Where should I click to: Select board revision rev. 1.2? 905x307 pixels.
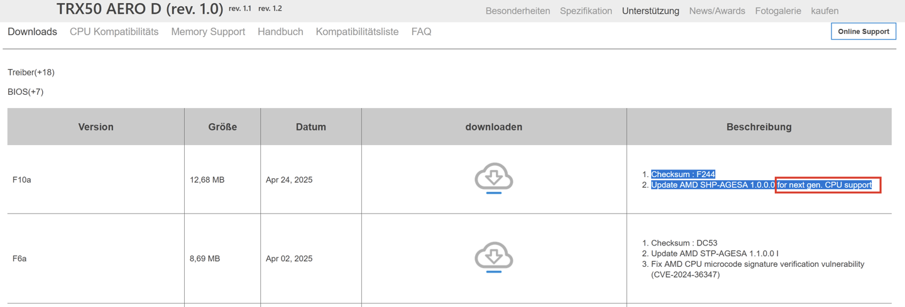270,9
